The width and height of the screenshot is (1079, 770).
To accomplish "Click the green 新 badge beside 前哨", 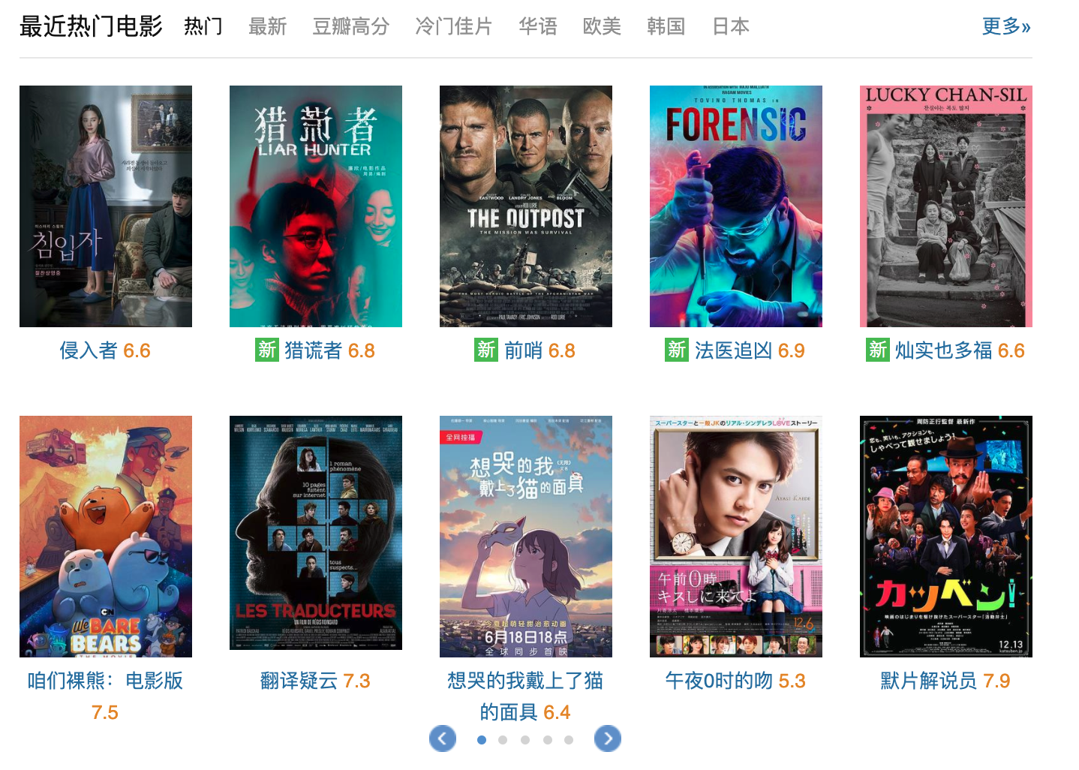I will [486, 350].
